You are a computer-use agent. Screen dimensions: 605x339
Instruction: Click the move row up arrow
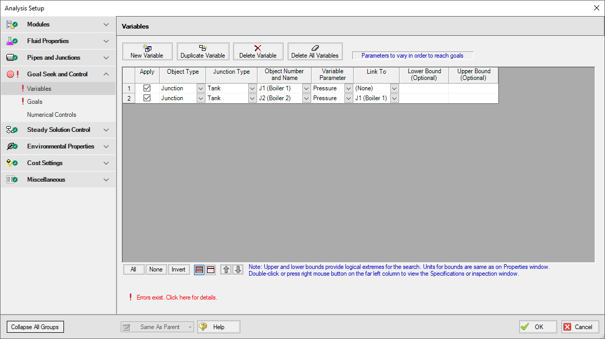click(226, 269)
